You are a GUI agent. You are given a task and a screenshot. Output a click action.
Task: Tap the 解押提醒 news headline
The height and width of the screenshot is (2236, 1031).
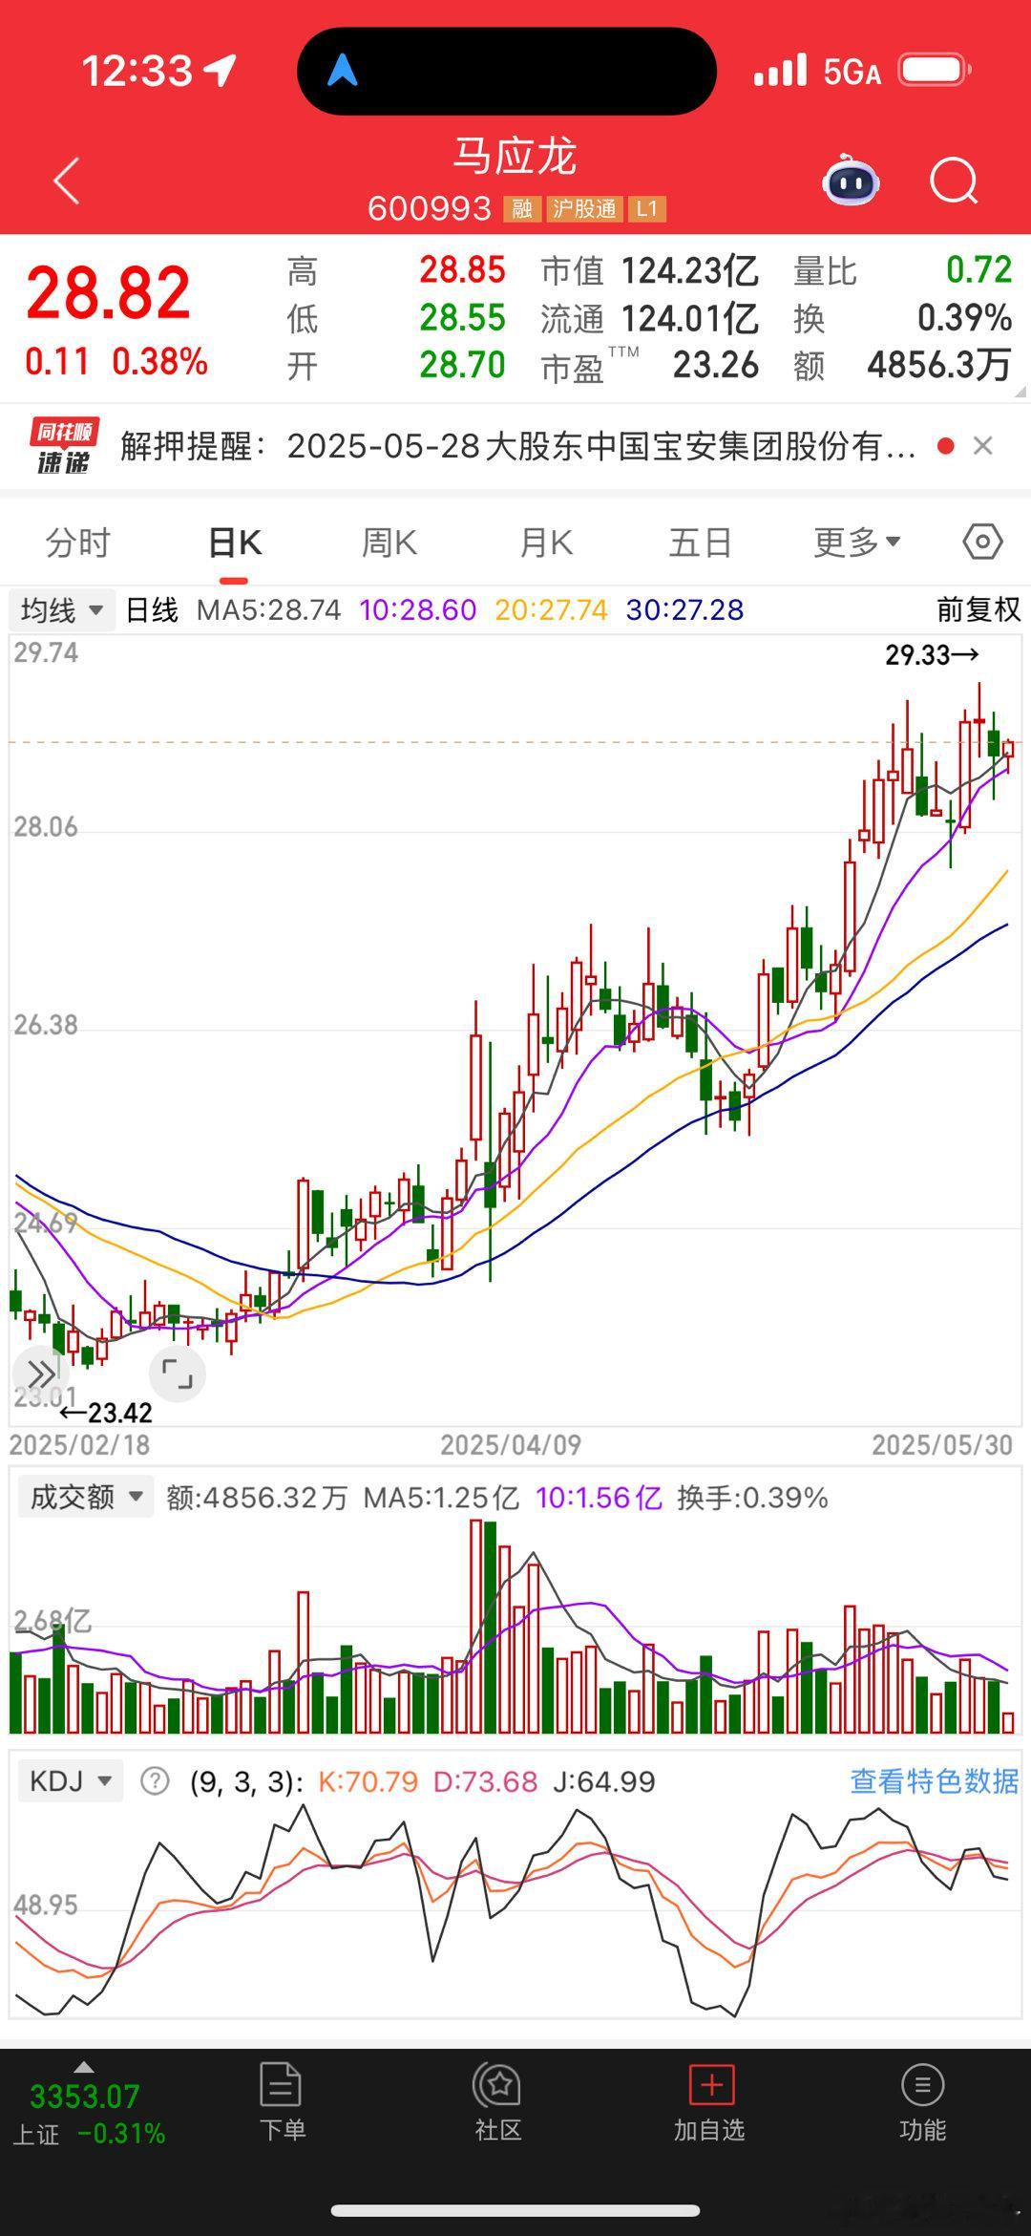[518, 446]
